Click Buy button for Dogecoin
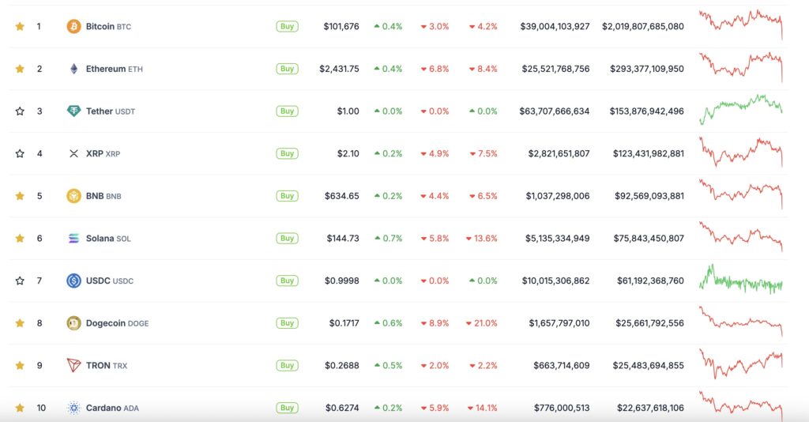 click(x=287, y=323)
